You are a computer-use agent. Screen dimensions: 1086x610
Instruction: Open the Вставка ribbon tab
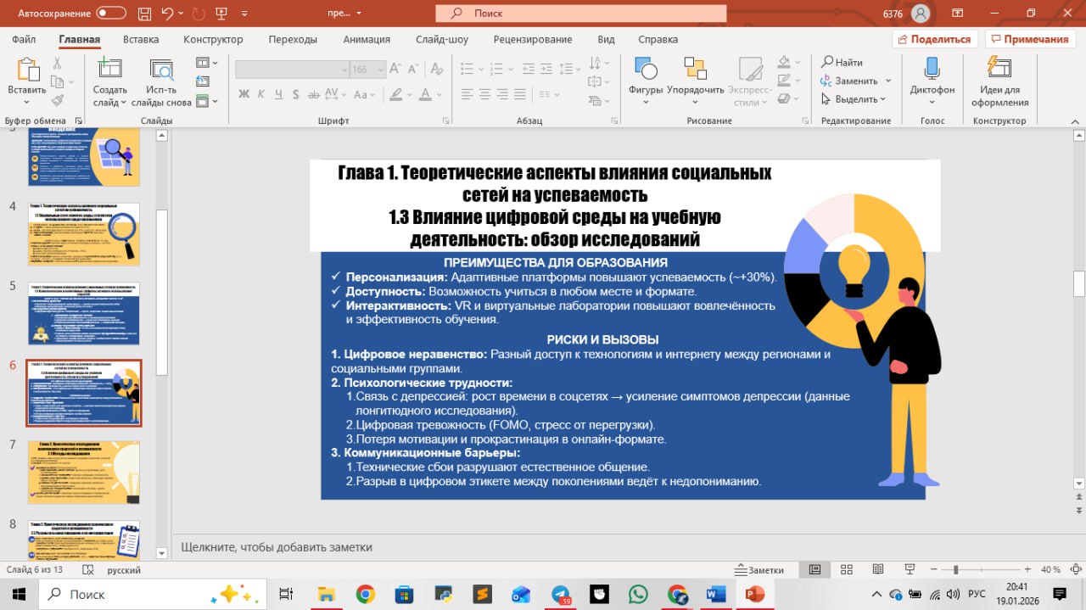point(141,39)
